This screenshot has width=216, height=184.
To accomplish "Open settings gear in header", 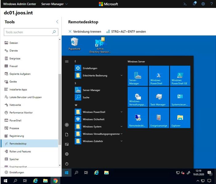I will point(203,4).
